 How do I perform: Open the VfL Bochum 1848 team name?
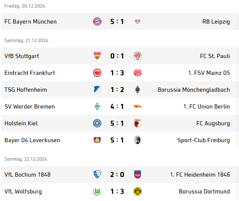tap(27, 175)
